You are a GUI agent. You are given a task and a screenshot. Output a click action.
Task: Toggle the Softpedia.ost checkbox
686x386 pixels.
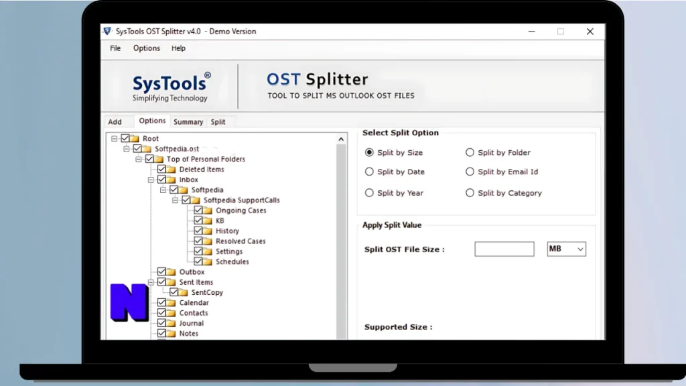pos(137,148)
